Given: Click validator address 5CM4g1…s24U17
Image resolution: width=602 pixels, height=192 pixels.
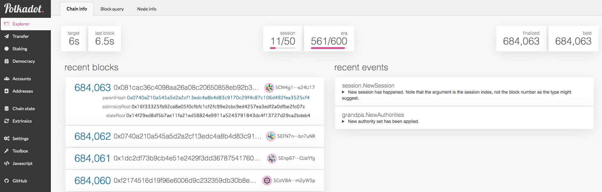Looking at the screenshot, I should pyautogui.click(x=295, y=88).
